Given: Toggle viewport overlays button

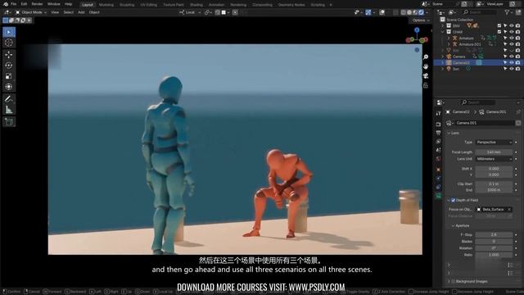Looking at the screenshot, I should tap(382, 12).
